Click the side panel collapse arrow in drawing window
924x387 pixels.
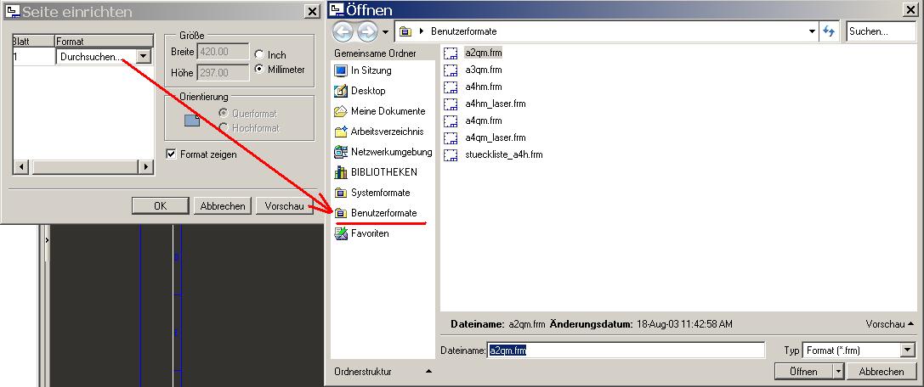click(x=47, y=240)
